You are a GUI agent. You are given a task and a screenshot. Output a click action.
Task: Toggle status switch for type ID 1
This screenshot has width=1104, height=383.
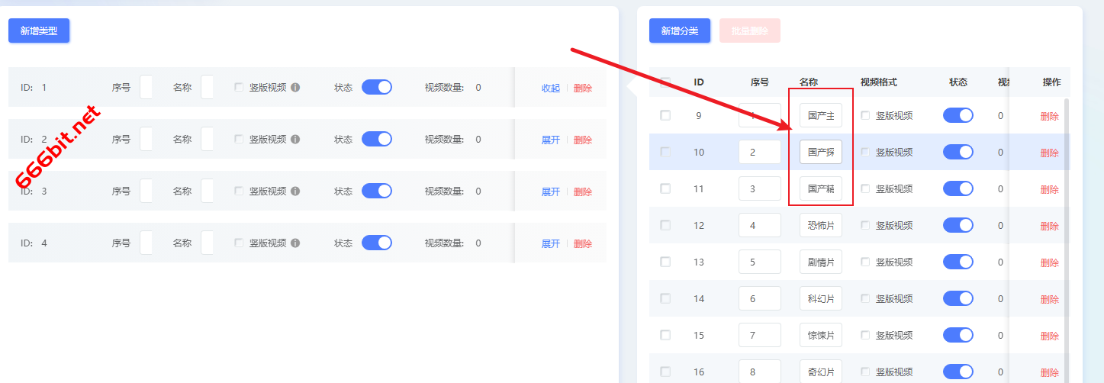(x=376, y=87)
